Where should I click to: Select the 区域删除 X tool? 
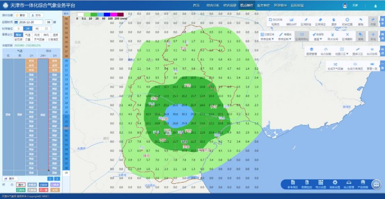tap(347, 35)
